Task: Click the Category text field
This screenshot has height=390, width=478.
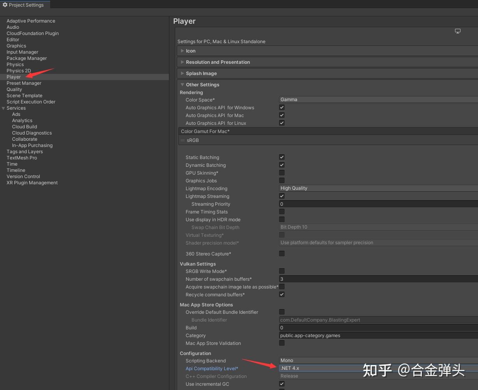Action: [x=378, y=336]
